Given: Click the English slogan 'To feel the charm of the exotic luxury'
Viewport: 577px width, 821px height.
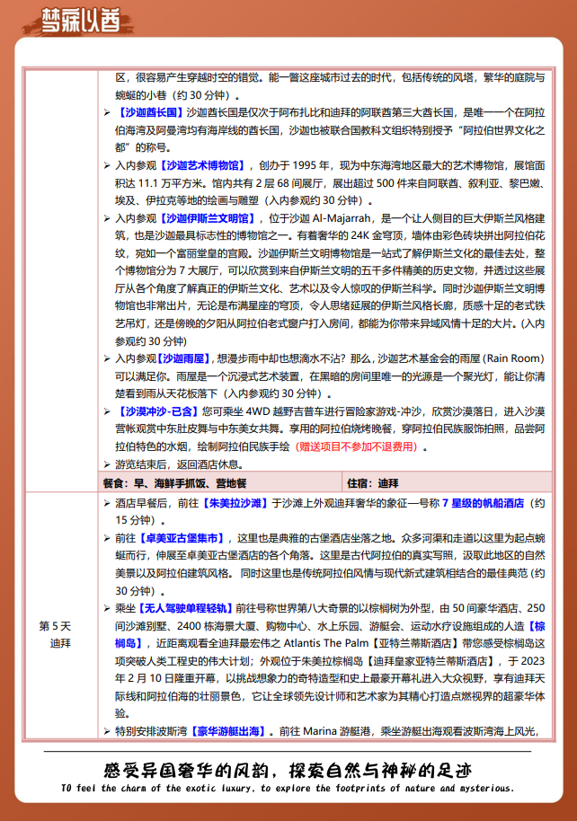Looking at the screenshot, I should click(x=156, y=788).
